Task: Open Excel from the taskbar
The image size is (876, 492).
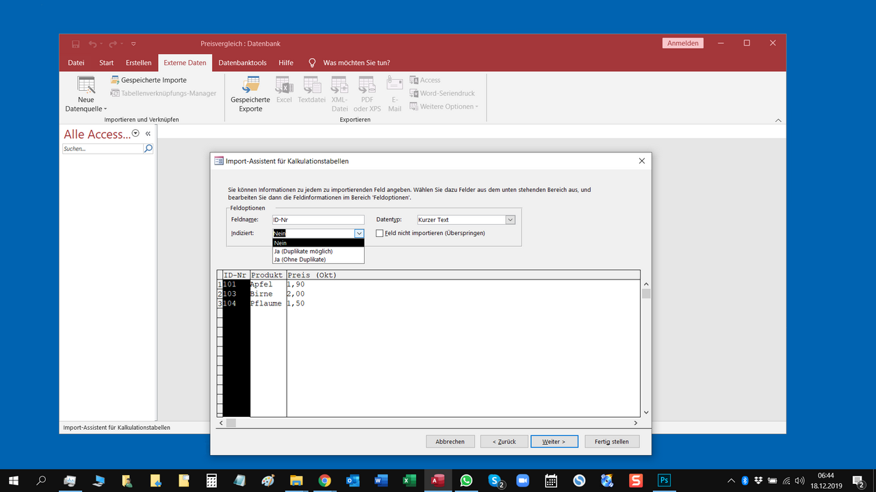Action: 409,480
